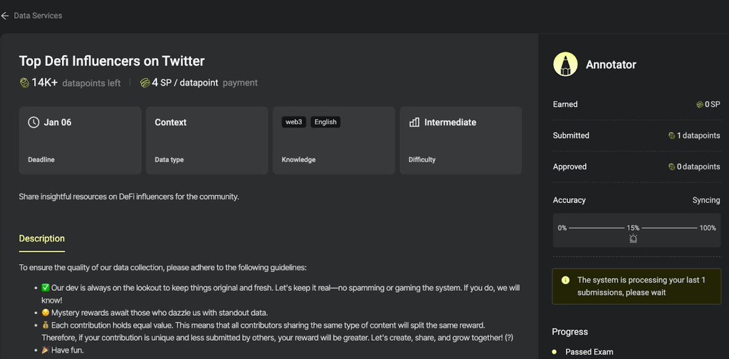Click the coin icon in Approved row
This screenshot has height=359, width=729.
pos(671,167)
